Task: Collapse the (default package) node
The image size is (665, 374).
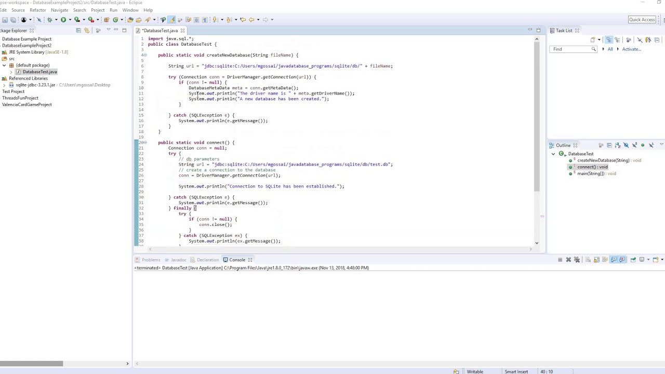Action: click(x=4, y=65)
